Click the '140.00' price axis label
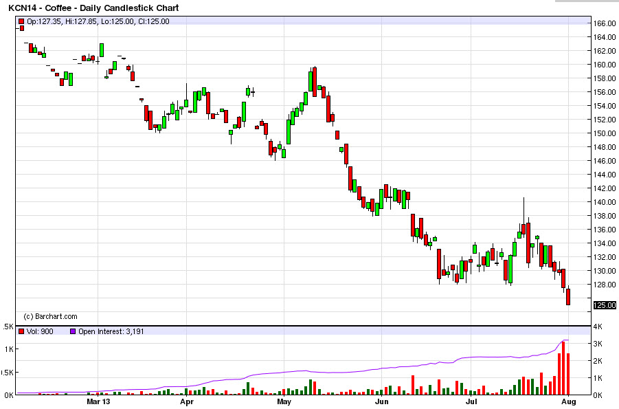 pos(605,202)
